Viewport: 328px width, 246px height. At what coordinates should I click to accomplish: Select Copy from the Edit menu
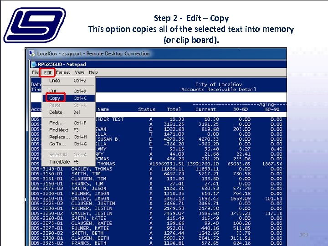click(x=68, y=98)
